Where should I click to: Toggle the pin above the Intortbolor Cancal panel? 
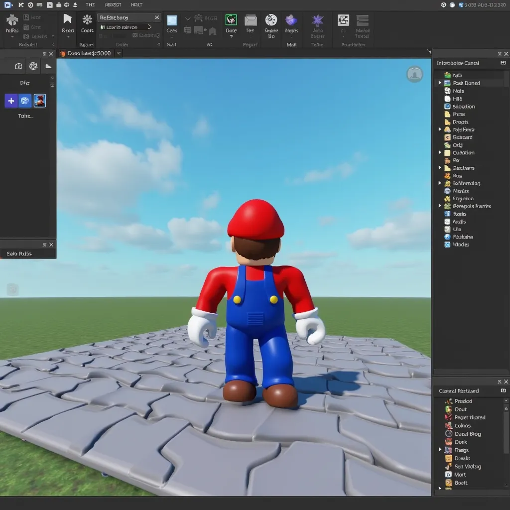(500, 54)
